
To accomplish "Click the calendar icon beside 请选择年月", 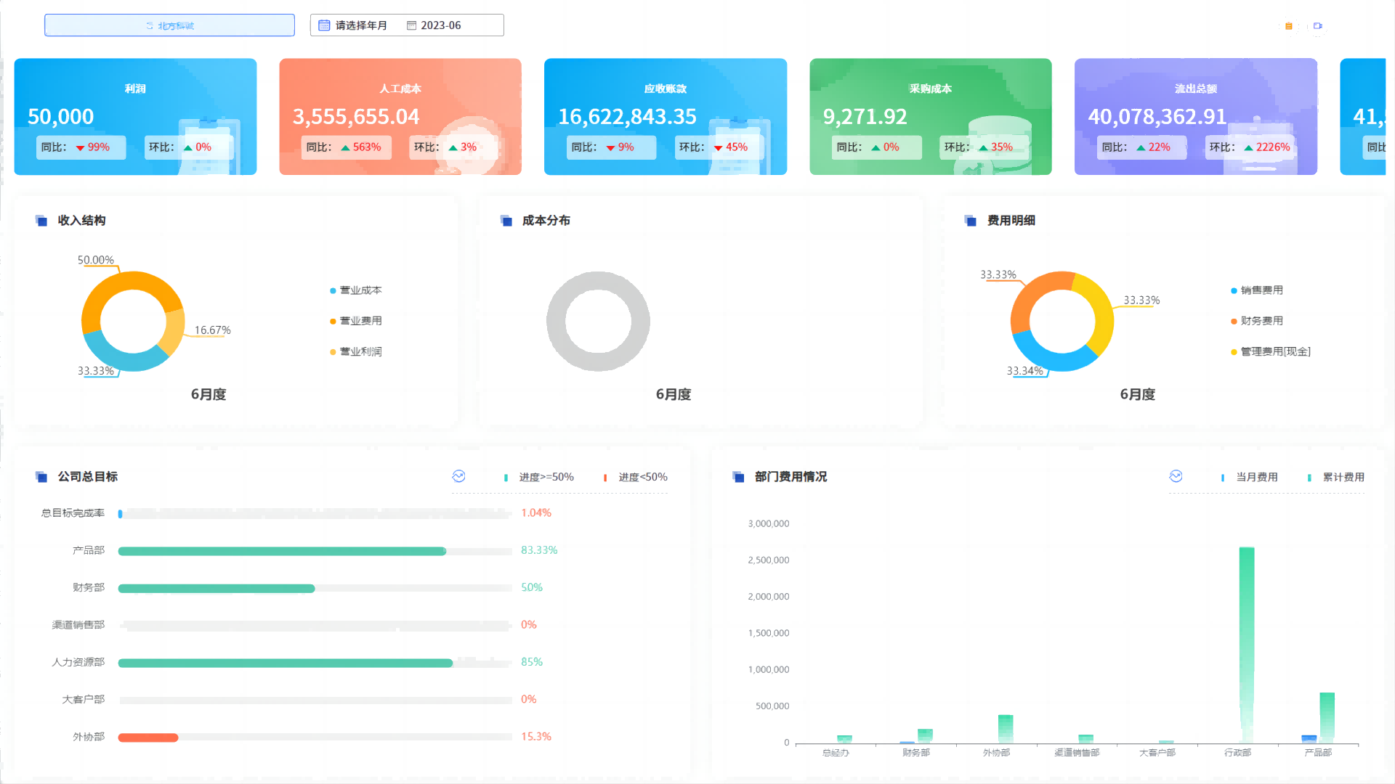I will coord(324,25).
